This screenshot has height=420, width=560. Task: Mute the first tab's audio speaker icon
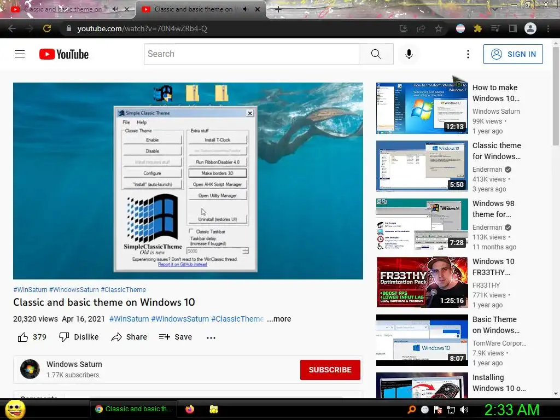[115, 9]
